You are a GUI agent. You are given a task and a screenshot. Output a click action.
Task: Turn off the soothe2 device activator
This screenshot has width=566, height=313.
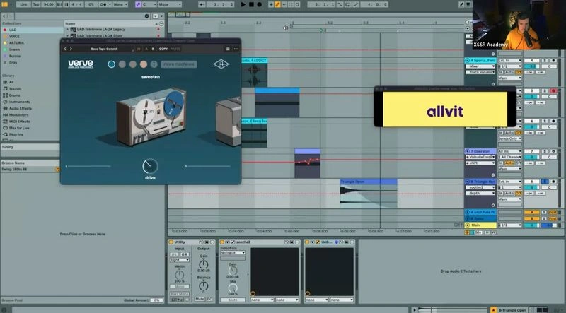tap(222, 242)
